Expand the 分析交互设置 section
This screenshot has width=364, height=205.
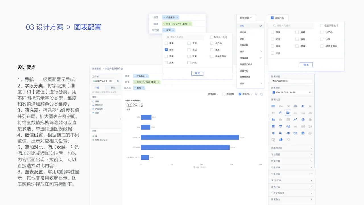pyautogui.click(x=292, y=193)
